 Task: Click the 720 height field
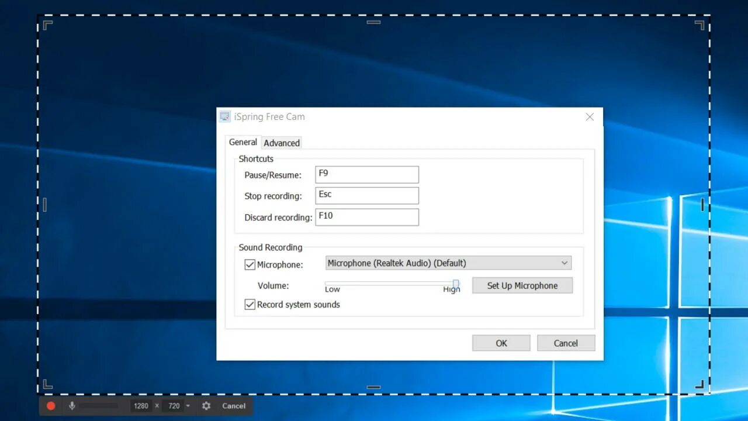[x=174, y=406]
